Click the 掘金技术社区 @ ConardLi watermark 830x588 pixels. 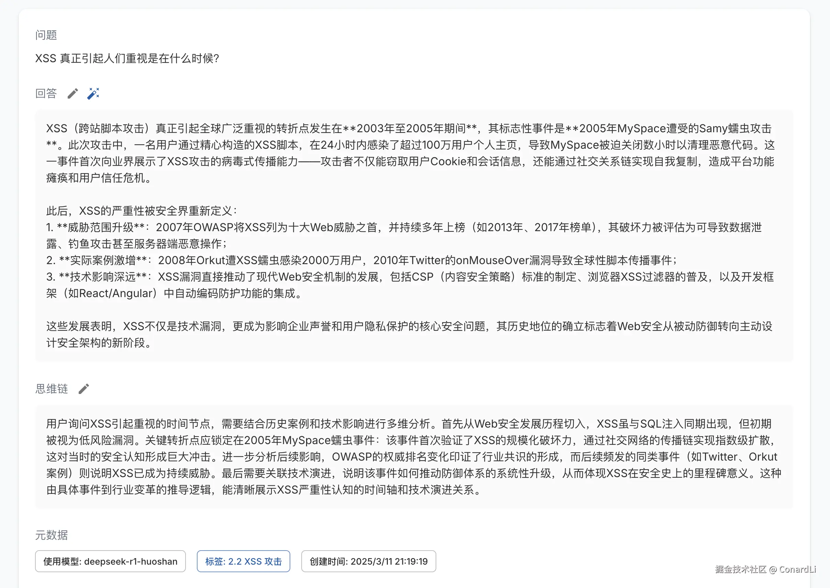tap(765, 569)
